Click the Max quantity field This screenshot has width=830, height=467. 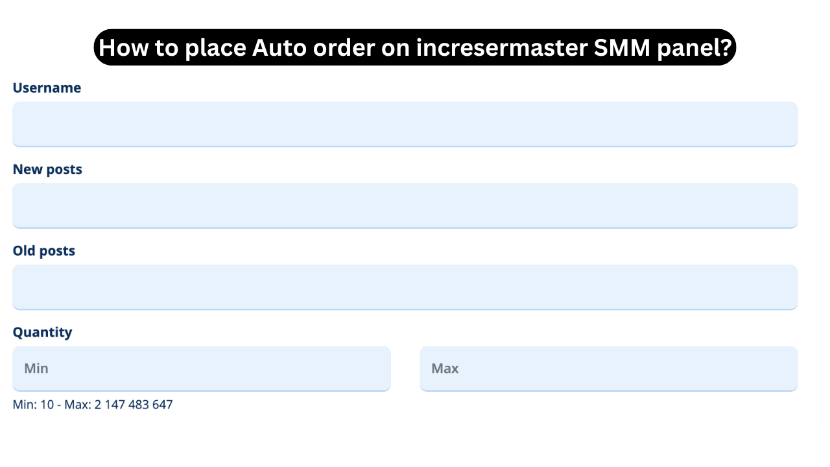pyautogui.click(x=608, y=368)
